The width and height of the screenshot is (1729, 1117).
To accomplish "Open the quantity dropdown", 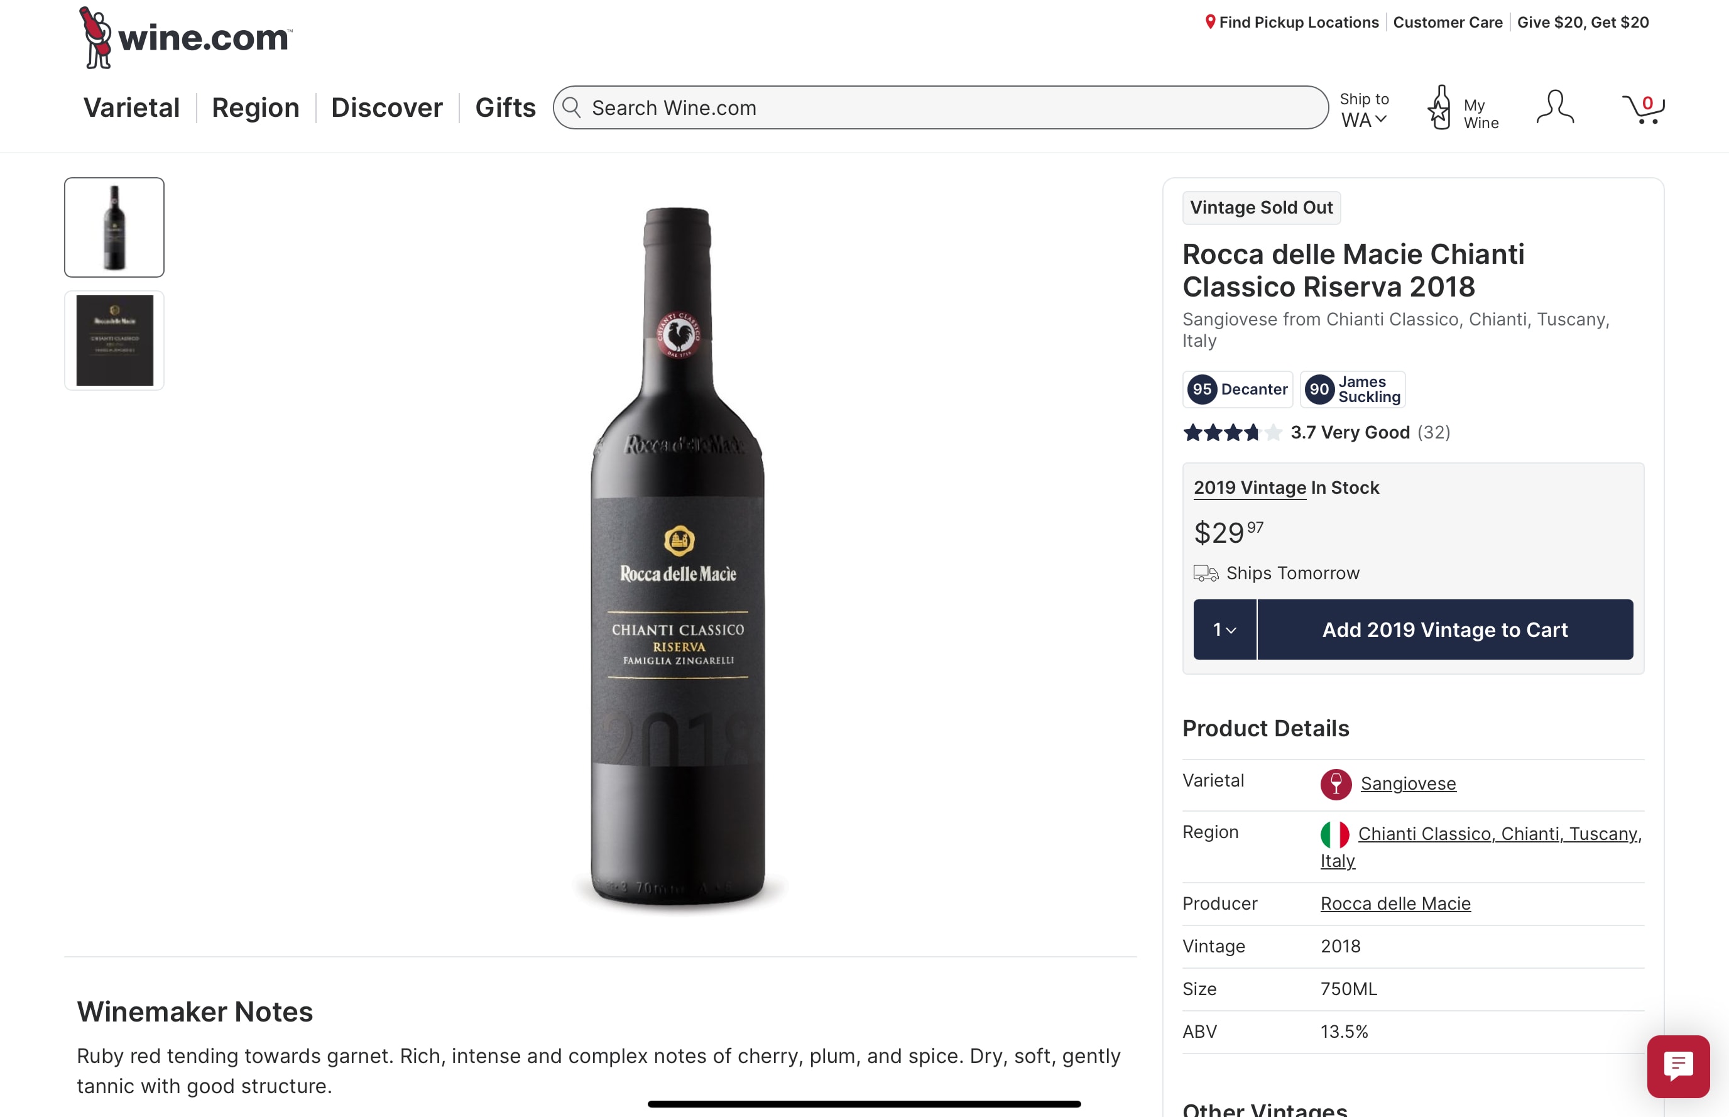I will [1224, 629].
